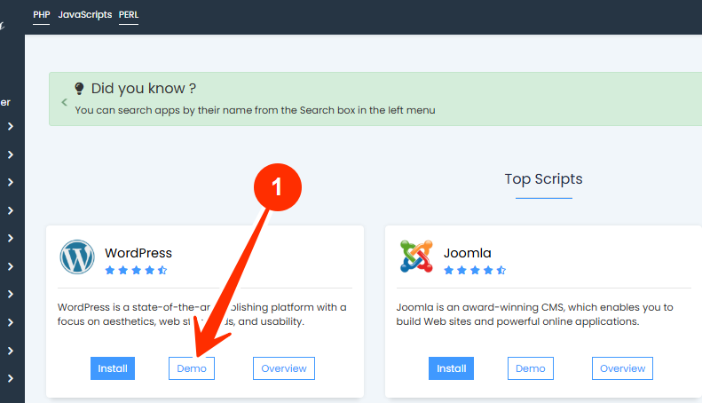Launch the Joomla Demo

531,368
